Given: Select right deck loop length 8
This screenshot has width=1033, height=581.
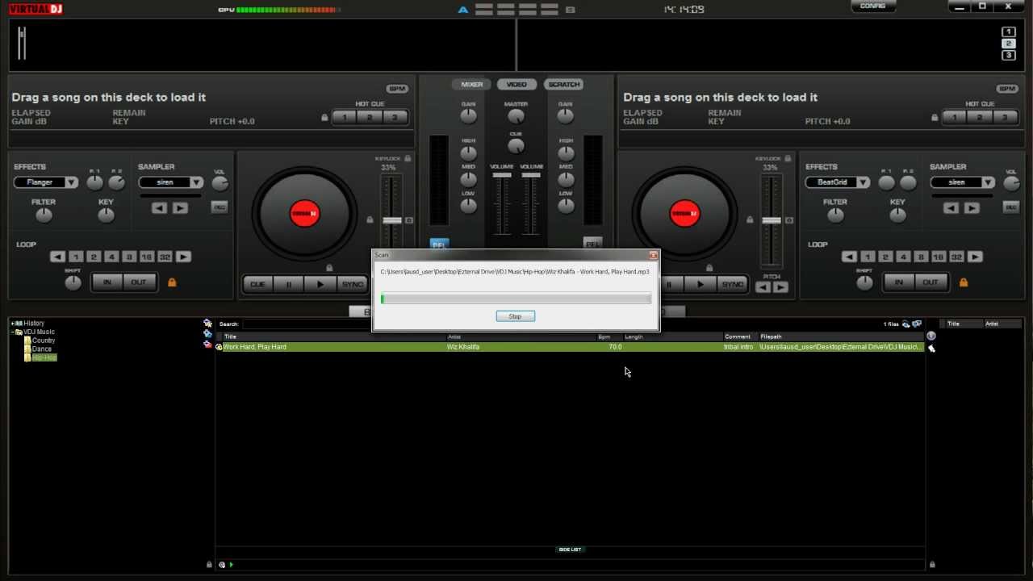Looking at the screenshot, I should [921, 257].
